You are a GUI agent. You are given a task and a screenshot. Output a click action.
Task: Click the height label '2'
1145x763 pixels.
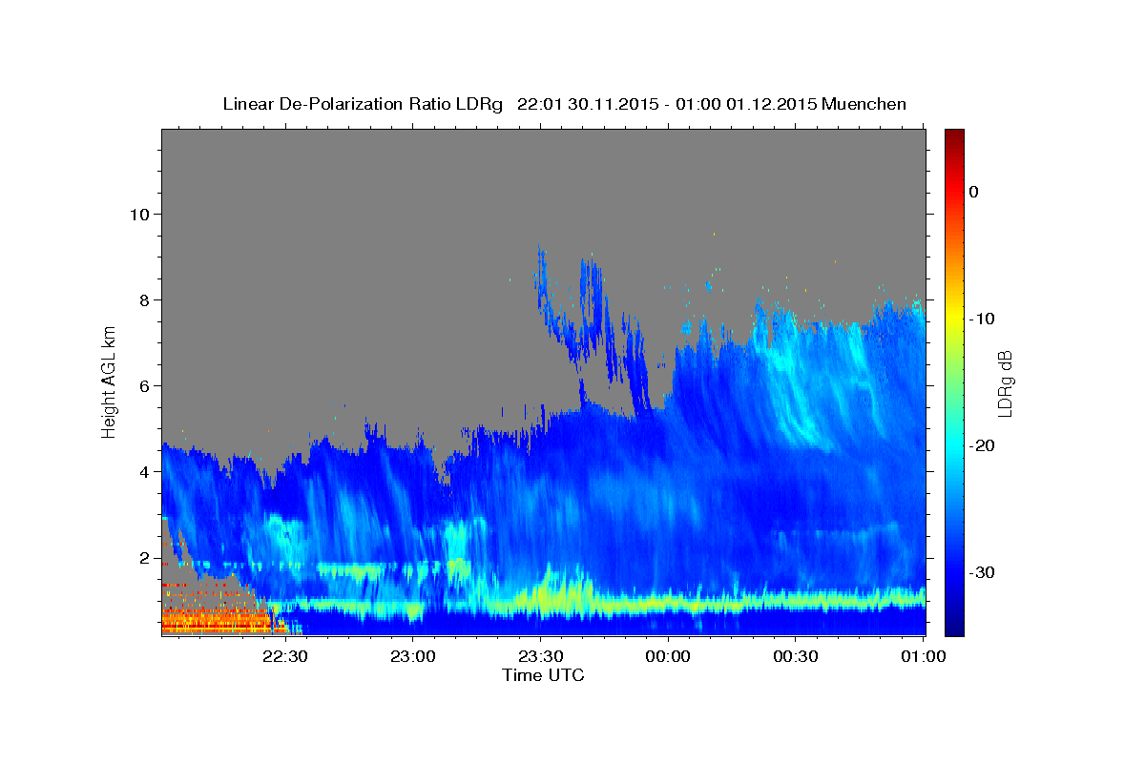(143, 557)
